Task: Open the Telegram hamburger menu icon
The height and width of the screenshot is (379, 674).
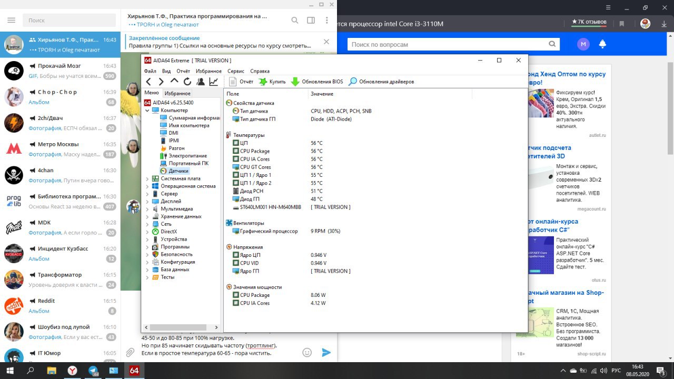Action: [11, 20]
